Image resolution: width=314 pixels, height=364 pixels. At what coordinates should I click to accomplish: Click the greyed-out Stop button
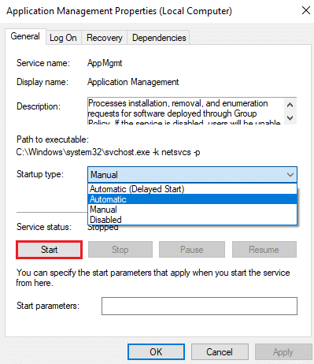tap(120, 250)
